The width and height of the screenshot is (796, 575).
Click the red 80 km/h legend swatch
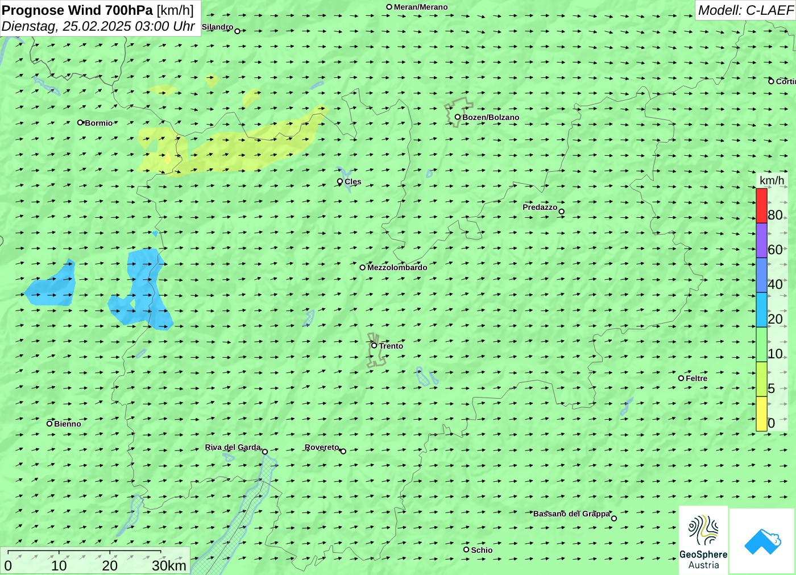tap(761, 205)
